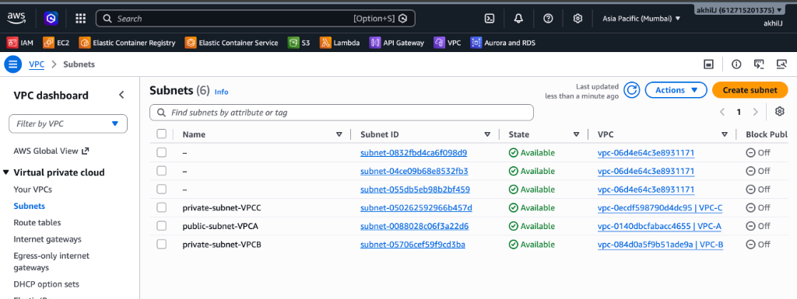Screen dimensions: 797x299
Task: Open subnet-0088028c06f3a22d6 link
Action: coord(414,226)
